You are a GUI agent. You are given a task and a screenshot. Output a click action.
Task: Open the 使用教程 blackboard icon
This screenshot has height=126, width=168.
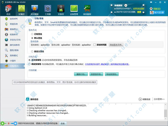coord(87,10)
